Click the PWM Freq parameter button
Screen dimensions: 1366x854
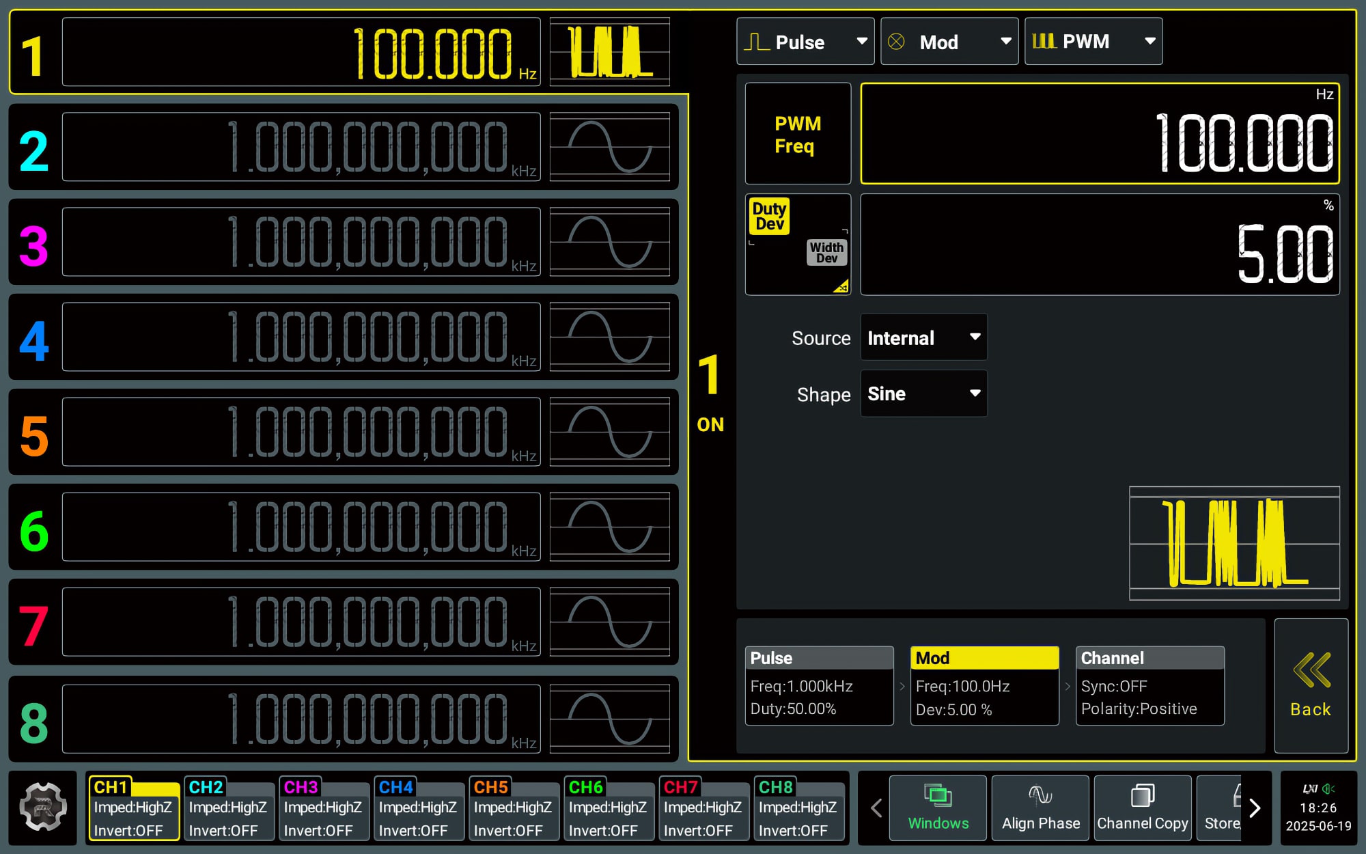click(x=798, y=134)
